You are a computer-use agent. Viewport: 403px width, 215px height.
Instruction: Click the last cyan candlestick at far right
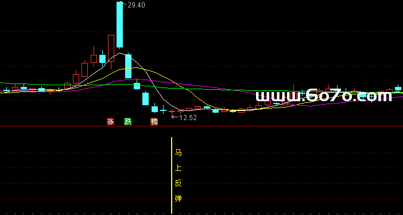398,88
